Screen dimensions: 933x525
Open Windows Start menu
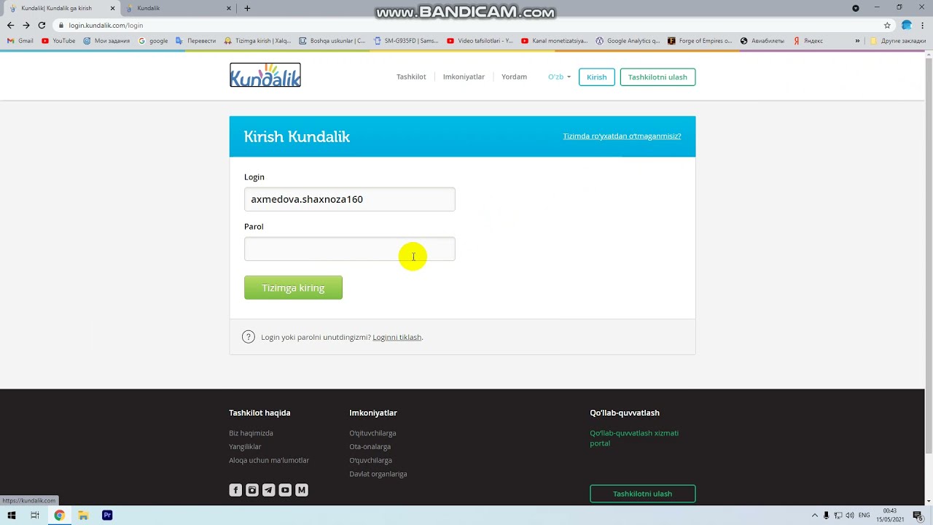(12, 516)
